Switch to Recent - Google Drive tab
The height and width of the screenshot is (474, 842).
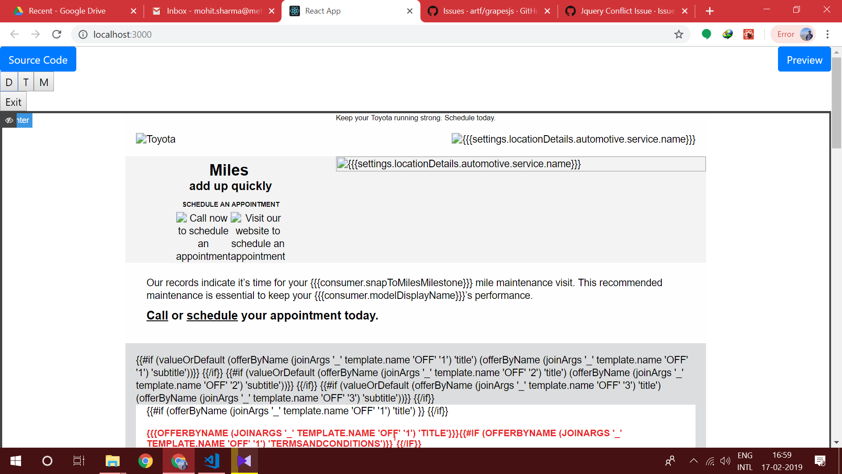point(67,11)
